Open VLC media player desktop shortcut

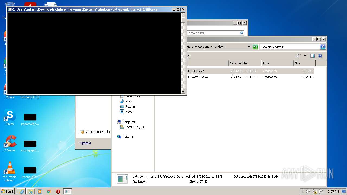[10, 172]
